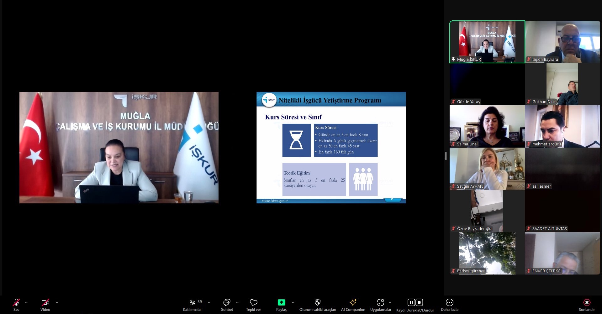This screenshot has height=314, width=602.
Task: Click muted mic icon beside Berkay gürener
Action: click(453, 271)
